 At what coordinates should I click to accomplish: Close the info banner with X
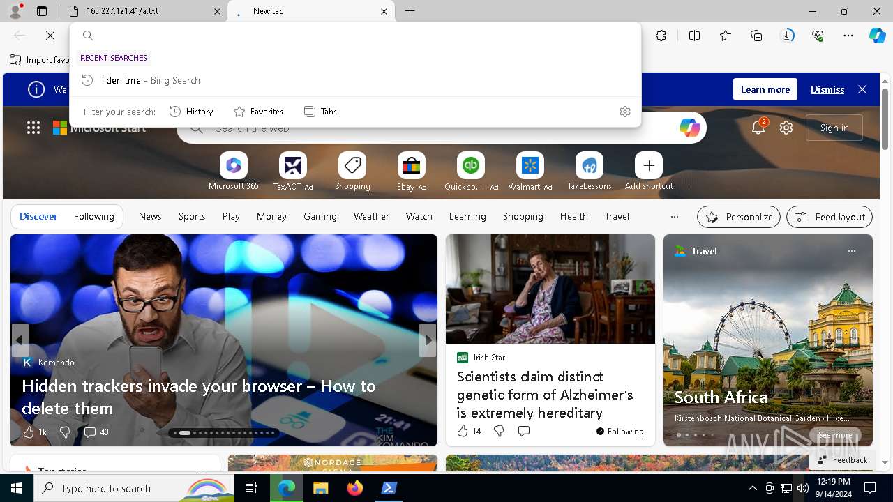862,89
